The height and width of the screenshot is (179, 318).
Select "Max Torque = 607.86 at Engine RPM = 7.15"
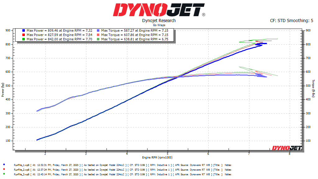coord(135,35)
